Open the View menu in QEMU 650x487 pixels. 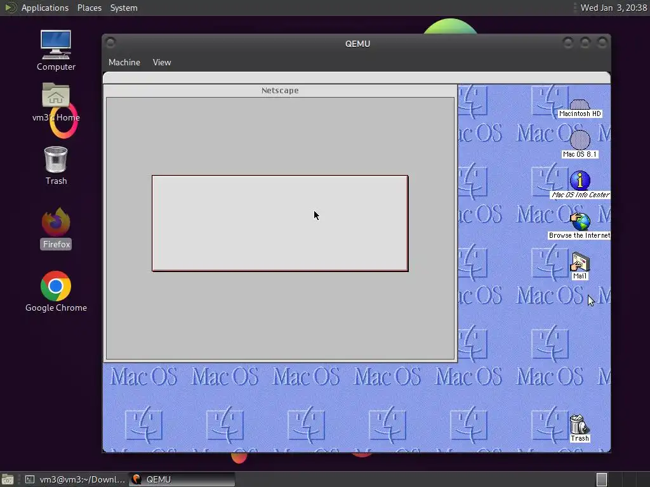point(162,62)
